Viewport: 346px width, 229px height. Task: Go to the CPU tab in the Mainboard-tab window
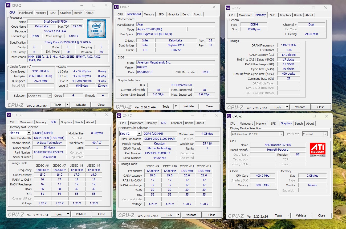tap(120, 14)
